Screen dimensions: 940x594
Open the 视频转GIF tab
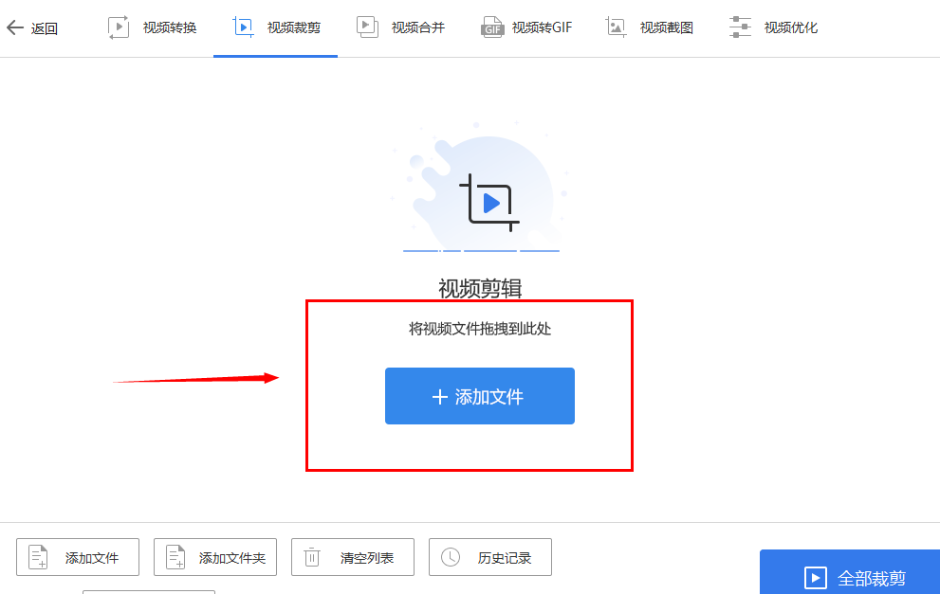coord(526,27)
